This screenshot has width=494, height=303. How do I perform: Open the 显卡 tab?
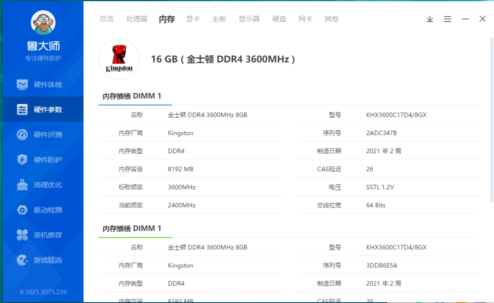(193, 19)
